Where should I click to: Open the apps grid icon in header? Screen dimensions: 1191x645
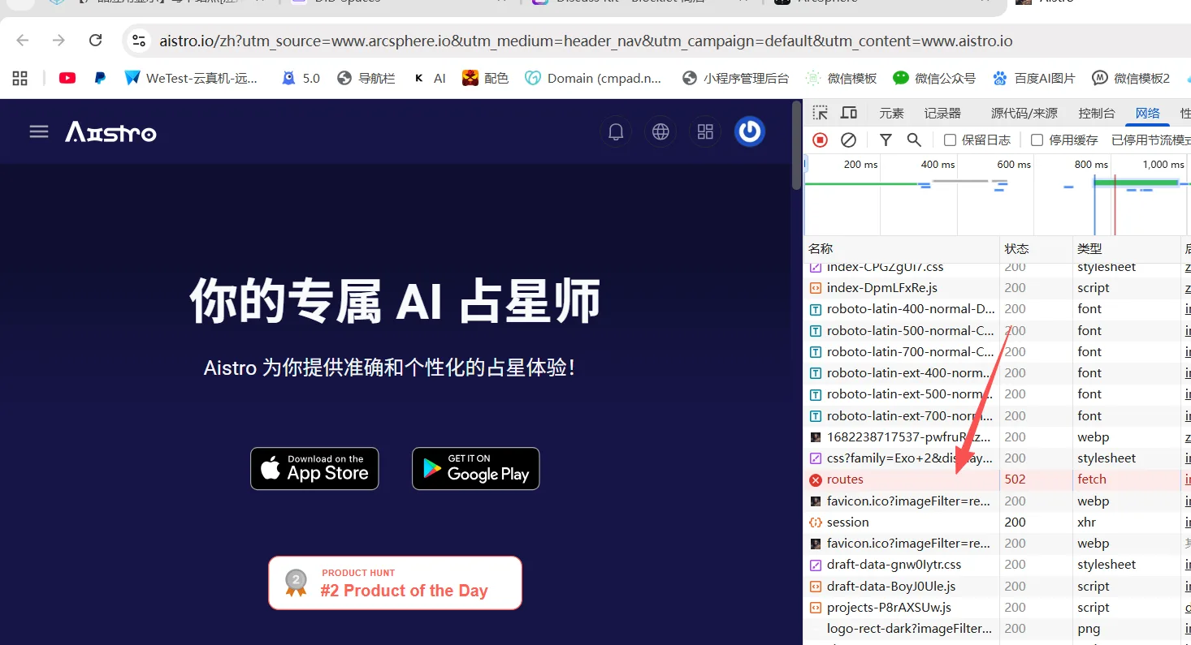coord(705,131)
